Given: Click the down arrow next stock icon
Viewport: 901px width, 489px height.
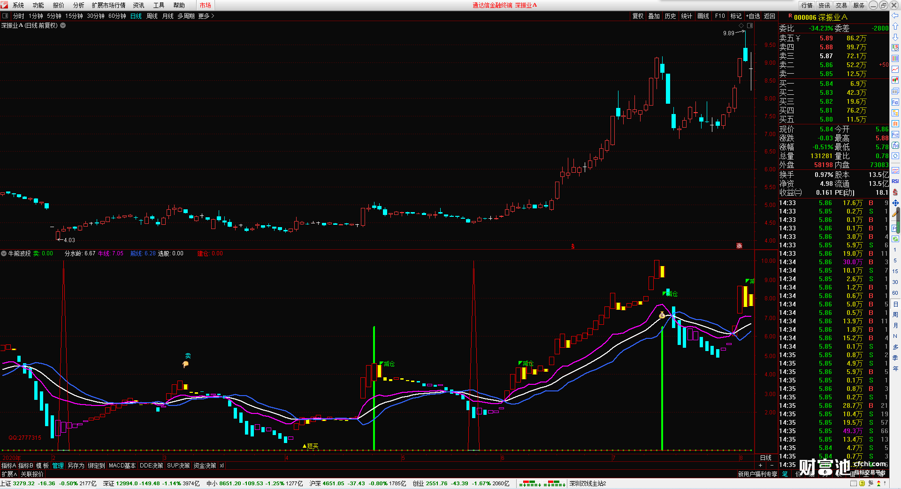Looking at the screenshot, I should pyautogui.click(x=895, y=37).
